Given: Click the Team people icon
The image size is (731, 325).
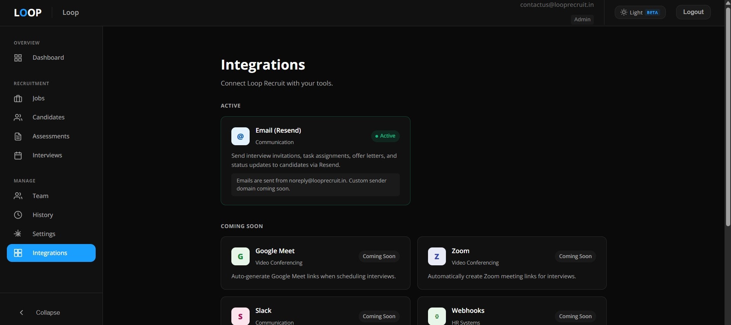Looking at the screenshot, I should click(18, 196).
